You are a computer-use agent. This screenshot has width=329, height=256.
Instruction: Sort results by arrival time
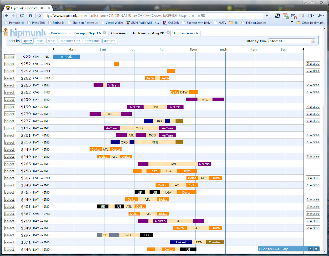point(92,41)
